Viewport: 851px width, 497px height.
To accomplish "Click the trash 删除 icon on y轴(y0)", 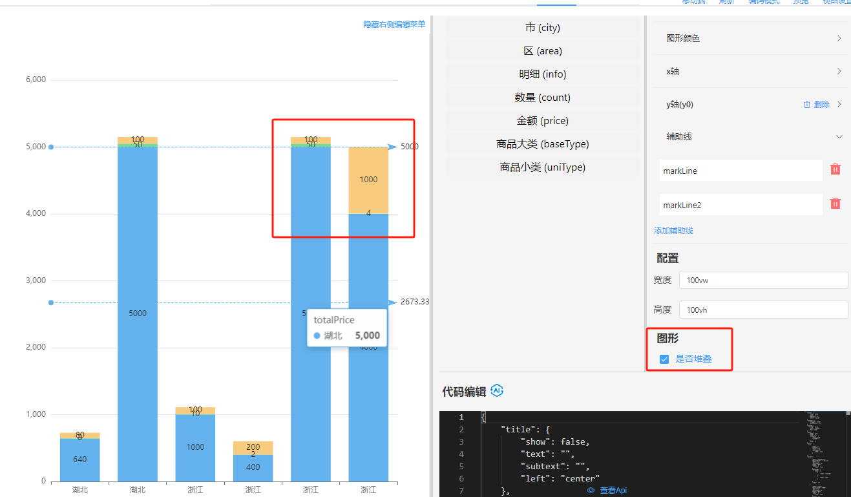I will click(807, 104).
